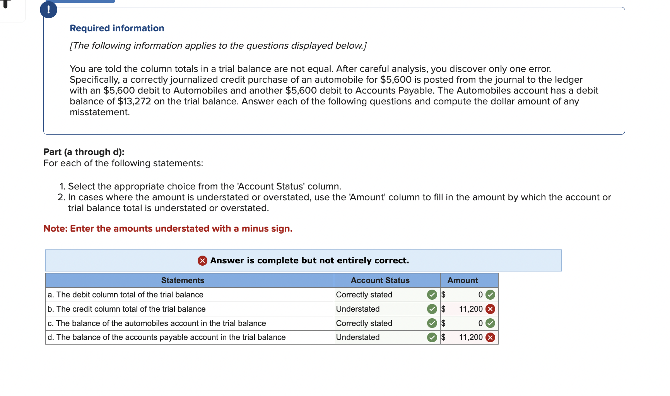Screen dimensions: 670x396
Task: Click the blue progress bar at the top
Action: point(79,2)
